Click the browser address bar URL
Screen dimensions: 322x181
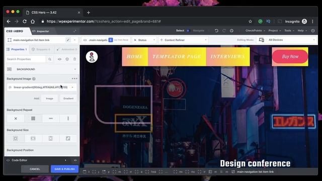coord(104,22)
